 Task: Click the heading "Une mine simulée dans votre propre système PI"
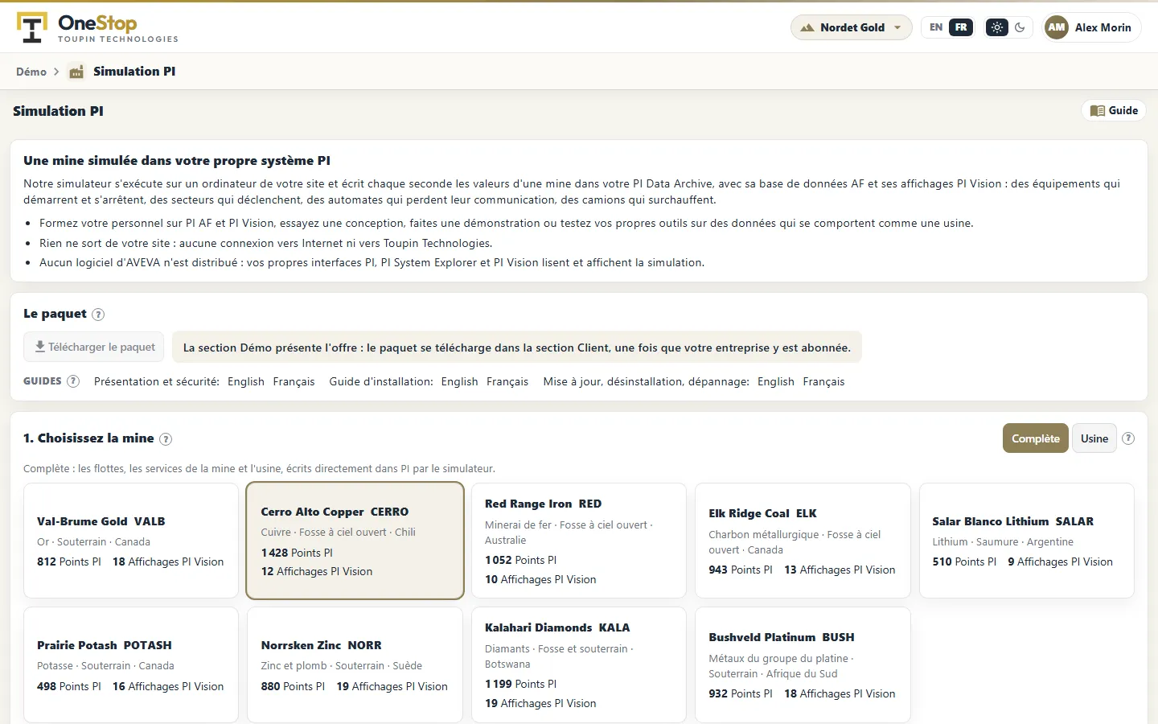pos(177,160)
